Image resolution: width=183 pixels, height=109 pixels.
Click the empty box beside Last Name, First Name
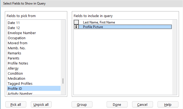(x=76, y=22)
